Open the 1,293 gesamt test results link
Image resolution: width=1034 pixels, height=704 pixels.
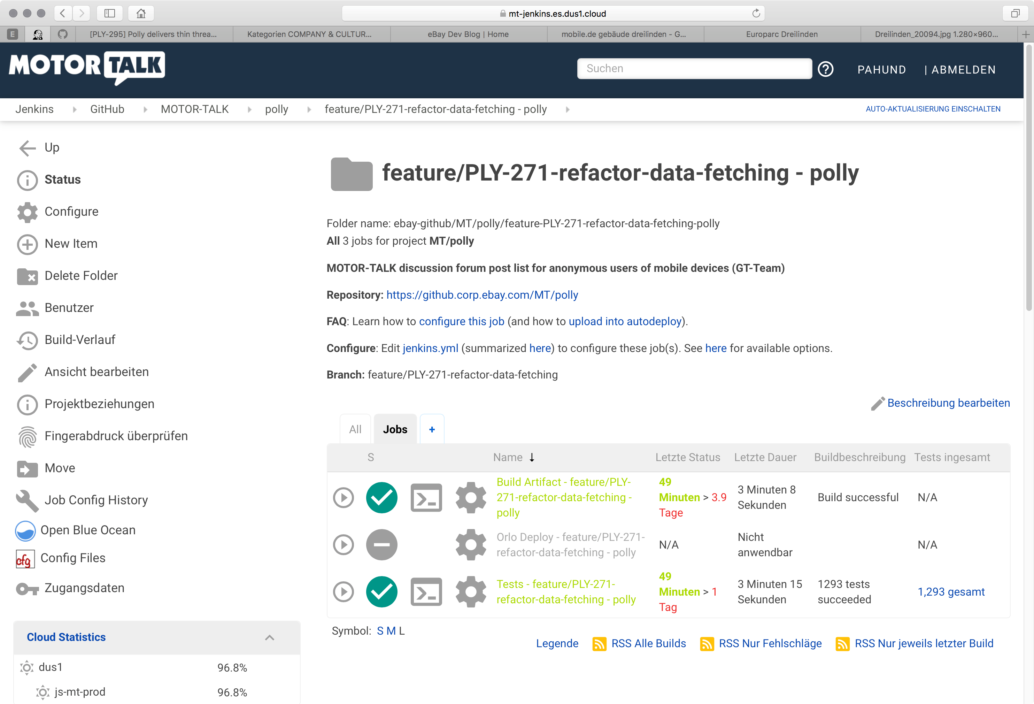coord(951,592)
